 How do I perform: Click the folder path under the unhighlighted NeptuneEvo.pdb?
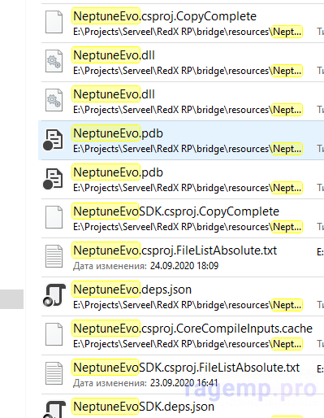coord(188,188)
